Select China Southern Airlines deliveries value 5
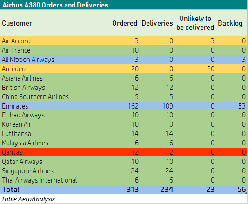 [x=171, y=97]
